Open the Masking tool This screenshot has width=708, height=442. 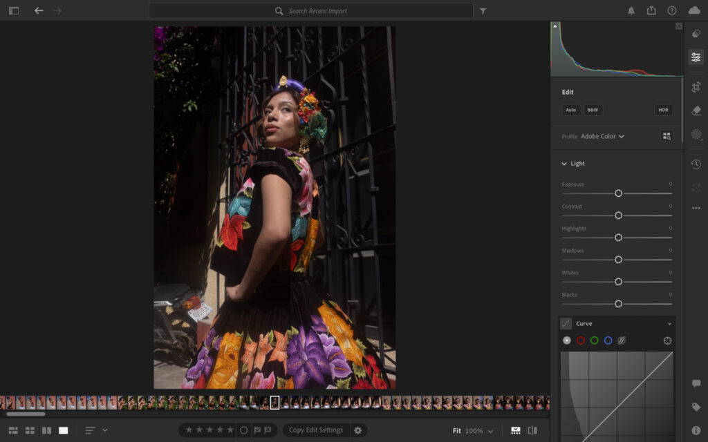pos(696,135)
